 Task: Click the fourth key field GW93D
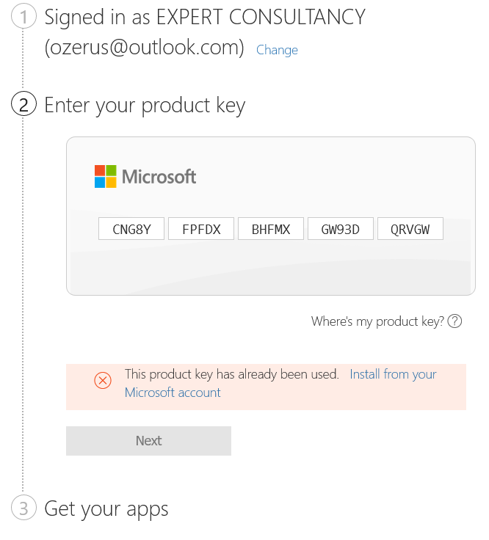point(341,230)
